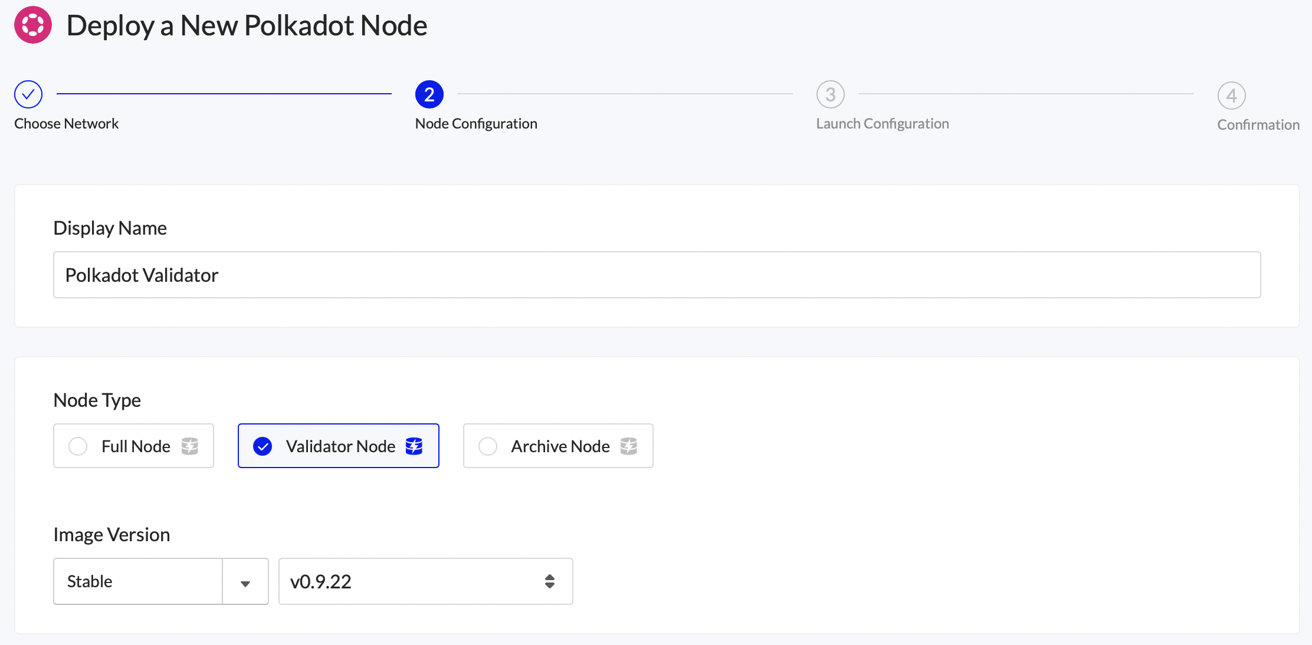Click the blue step 2 indicator circle
Viewport: 1312px width, 645px height.
[x=429, y=94]
